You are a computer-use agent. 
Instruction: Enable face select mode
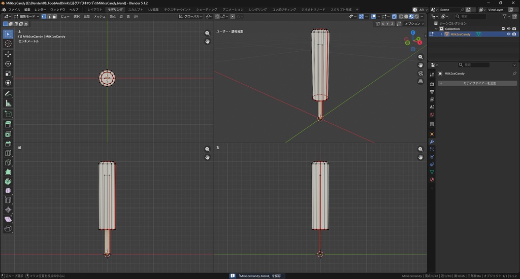point(54,16)
